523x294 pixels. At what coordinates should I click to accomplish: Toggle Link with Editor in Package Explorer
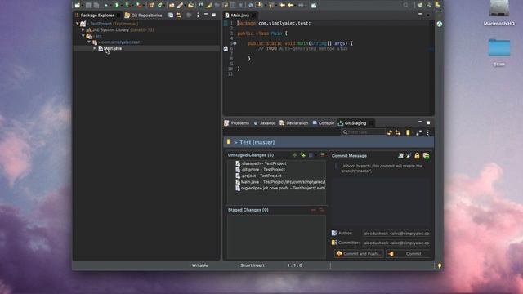179,16
